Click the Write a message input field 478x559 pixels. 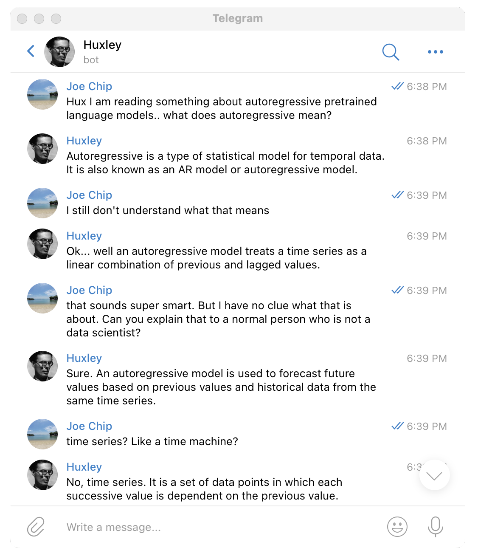click(221, 527)
